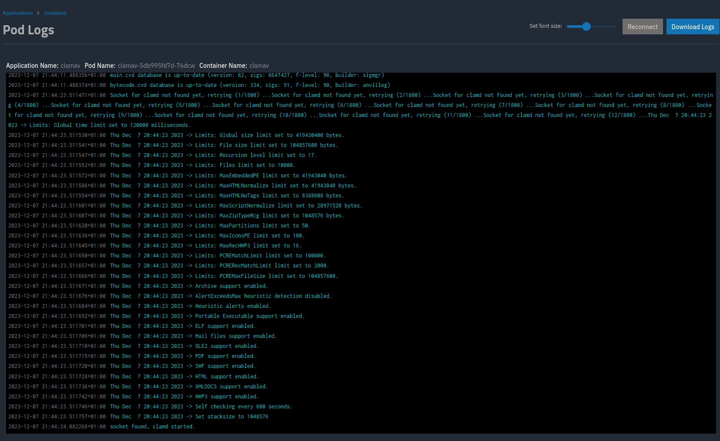Adjust the font size slider handle

point(586,27)
